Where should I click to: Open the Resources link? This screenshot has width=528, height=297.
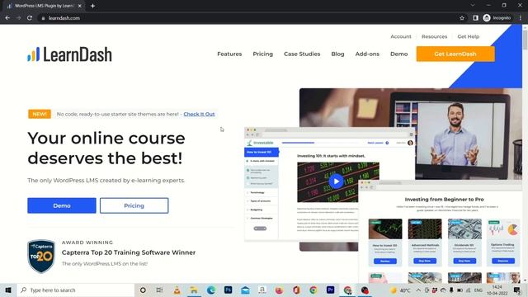tap(434, 36)
